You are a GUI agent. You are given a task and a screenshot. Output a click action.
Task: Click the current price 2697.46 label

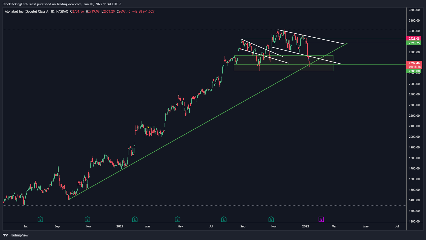click(414, 63)
